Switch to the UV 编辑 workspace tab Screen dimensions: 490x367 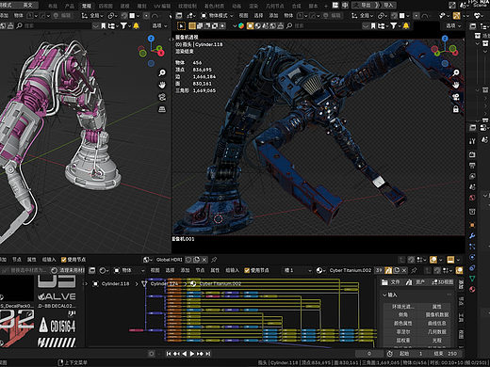click(162, 6)
